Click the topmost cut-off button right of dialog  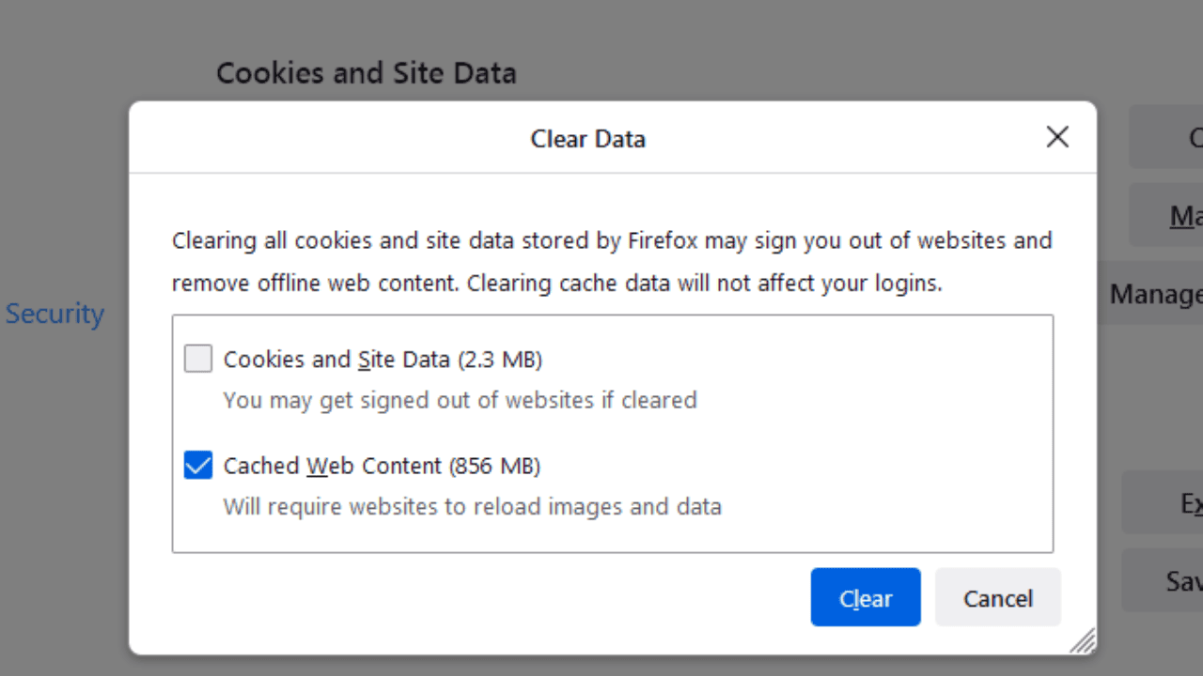[1166, 137]
